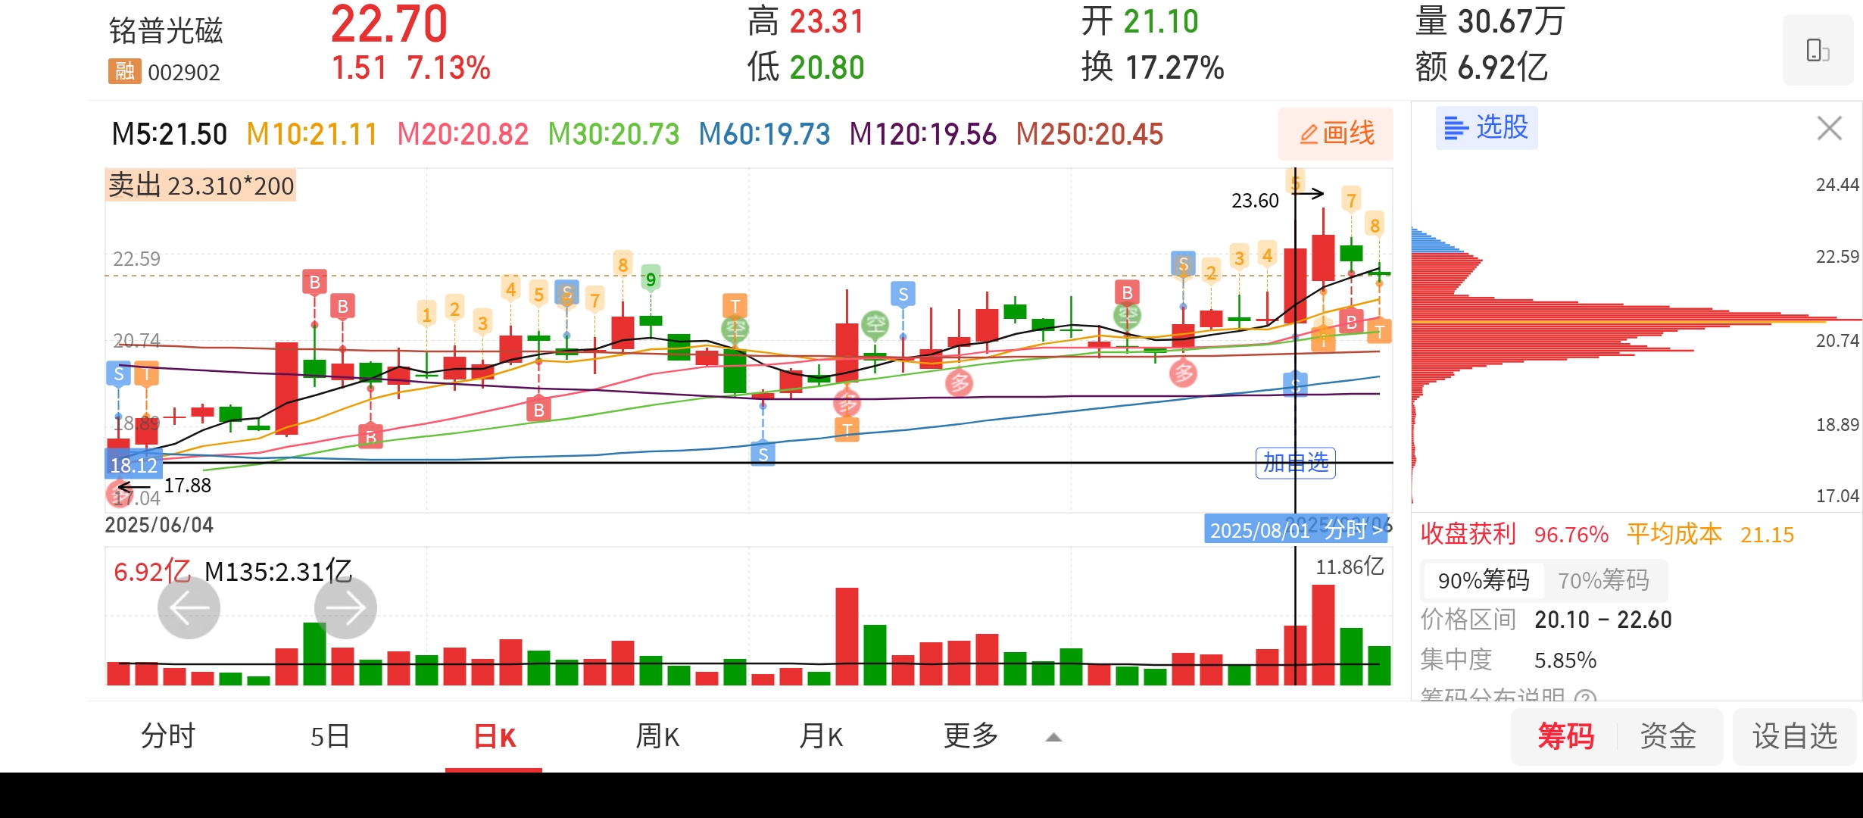
Task: Click the orange T marker above 空
Action: coord(735,306)
